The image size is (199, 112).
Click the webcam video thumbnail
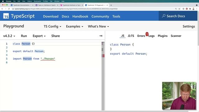179,96
